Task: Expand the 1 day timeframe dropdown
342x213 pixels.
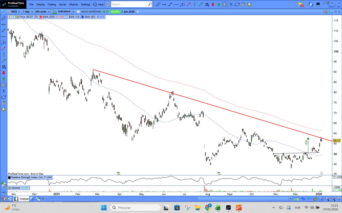Action: (28, 12)
